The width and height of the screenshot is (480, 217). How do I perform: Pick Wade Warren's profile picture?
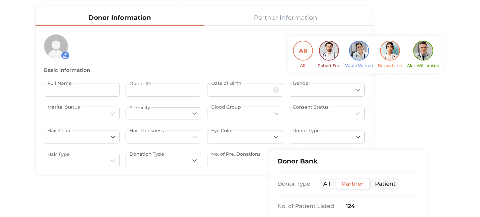coord(359,51)
